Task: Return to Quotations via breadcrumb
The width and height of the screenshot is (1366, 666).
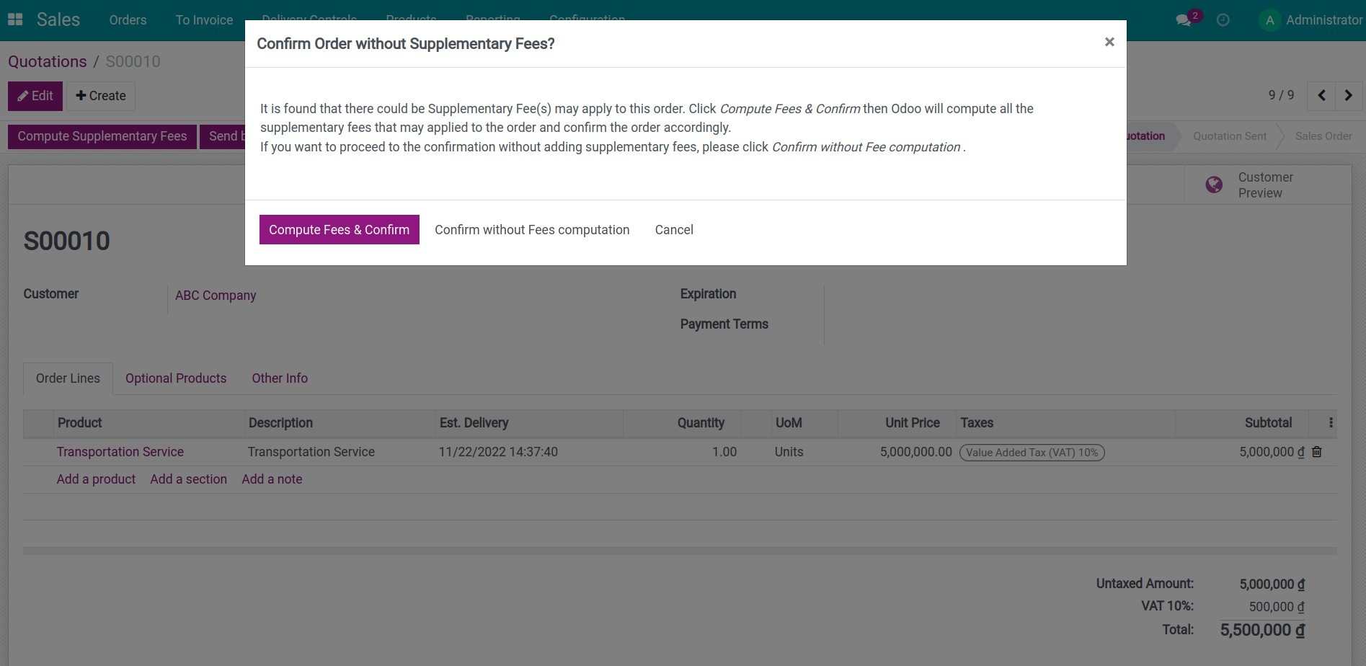Action: coord(47,61)
